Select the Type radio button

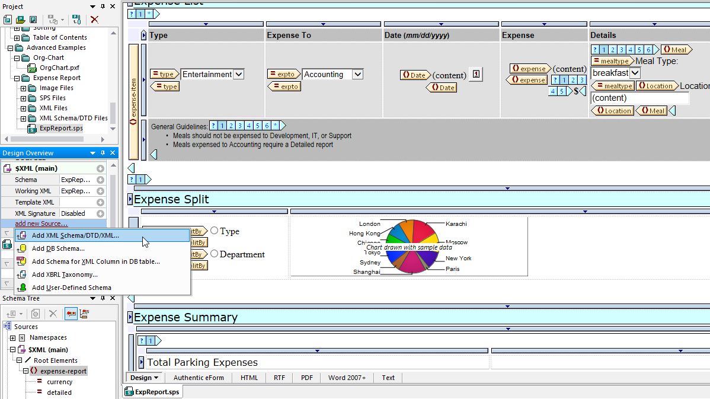(215, 231)
